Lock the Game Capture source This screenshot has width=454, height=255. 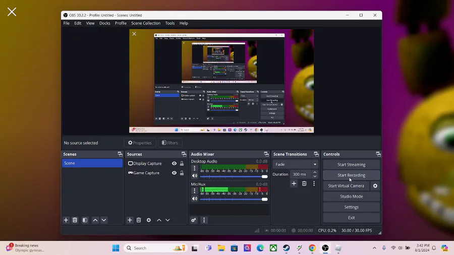coord(182,173)
